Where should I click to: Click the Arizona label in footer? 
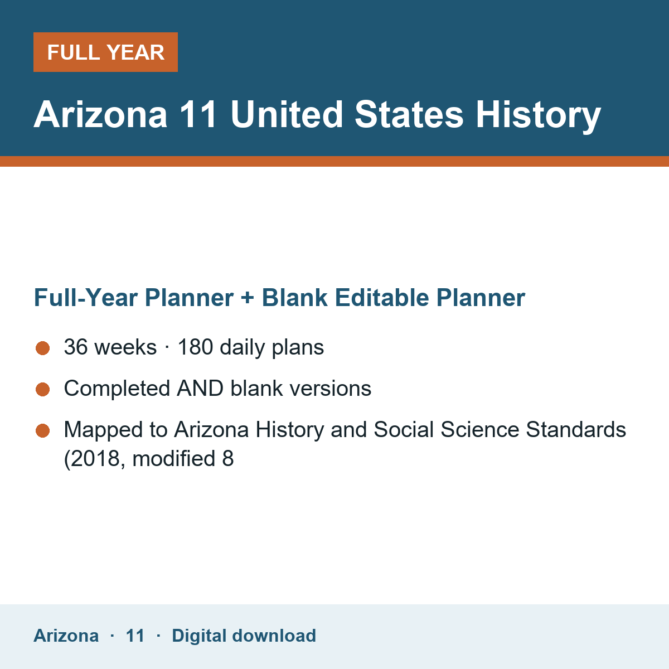pyautogui.click(x=66, y=636)
